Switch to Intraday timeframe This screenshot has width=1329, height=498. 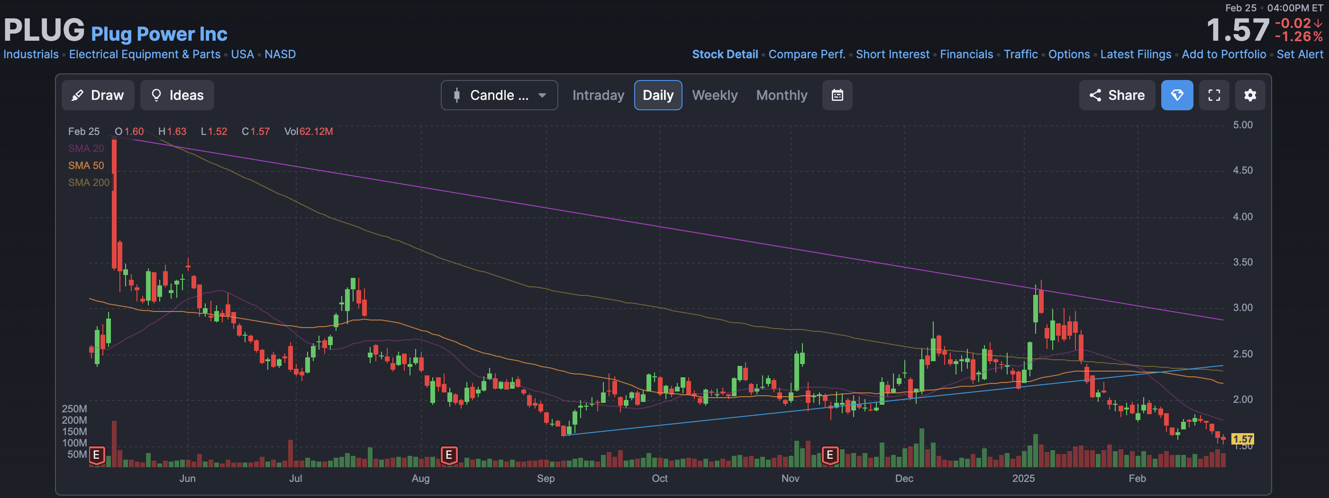point(598,95)
